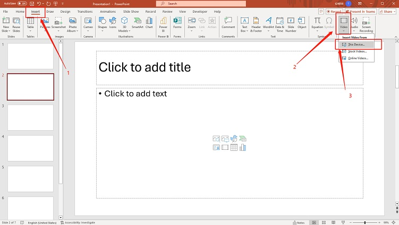The width and height of the screenshot is (399, 225).
Task: Insert a Cameo camera feed
Action: pos(88,24)
